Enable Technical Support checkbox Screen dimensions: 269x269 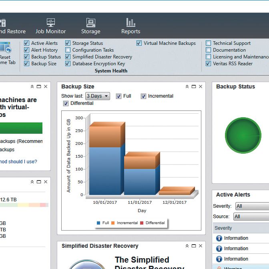(208, 43)
